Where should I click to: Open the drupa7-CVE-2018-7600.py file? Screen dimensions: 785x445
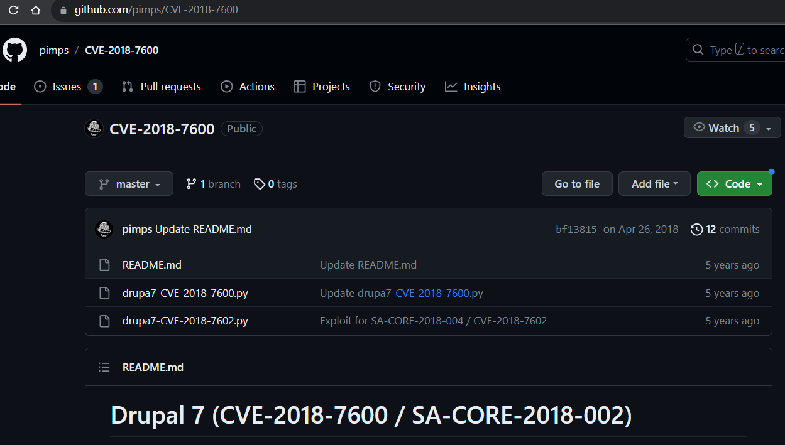(185, 293)
